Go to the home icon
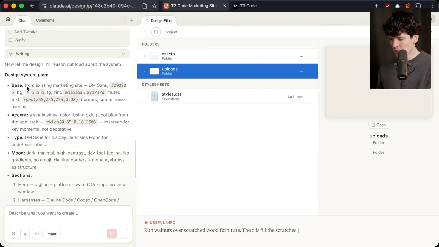Screen dimensions: 439x247 (x=8, y=19)
